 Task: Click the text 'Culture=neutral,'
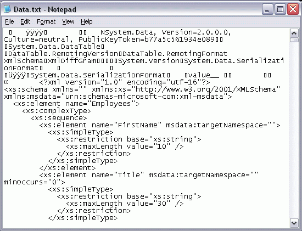38,40
